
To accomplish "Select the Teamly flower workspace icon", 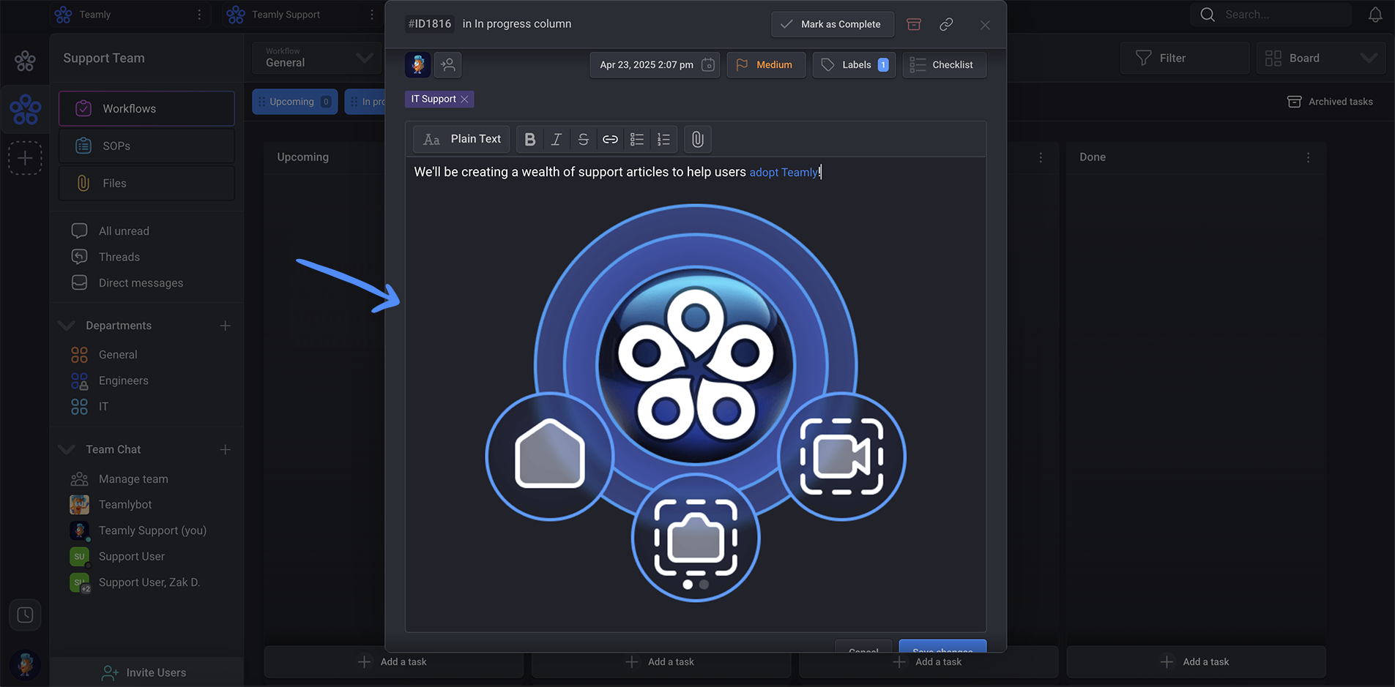I will click(x=25, y=109).
